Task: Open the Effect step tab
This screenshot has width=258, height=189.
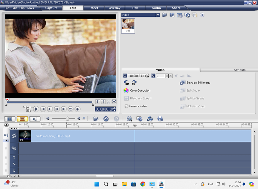Action: [94, 8]
